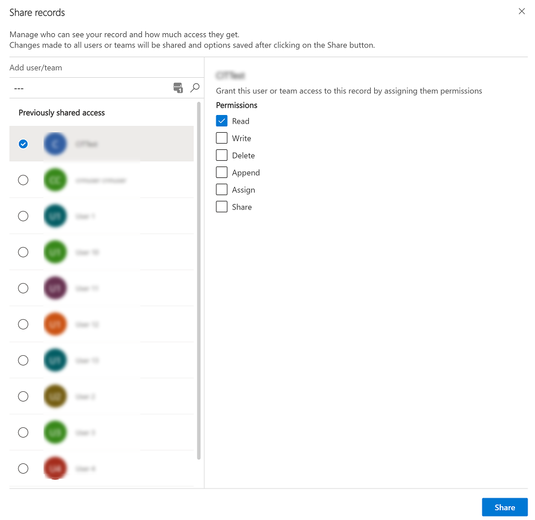Select the radio beside the orange avatar
Image resolution: width=535 pixels, height=520 pixels.
(23, 324)
